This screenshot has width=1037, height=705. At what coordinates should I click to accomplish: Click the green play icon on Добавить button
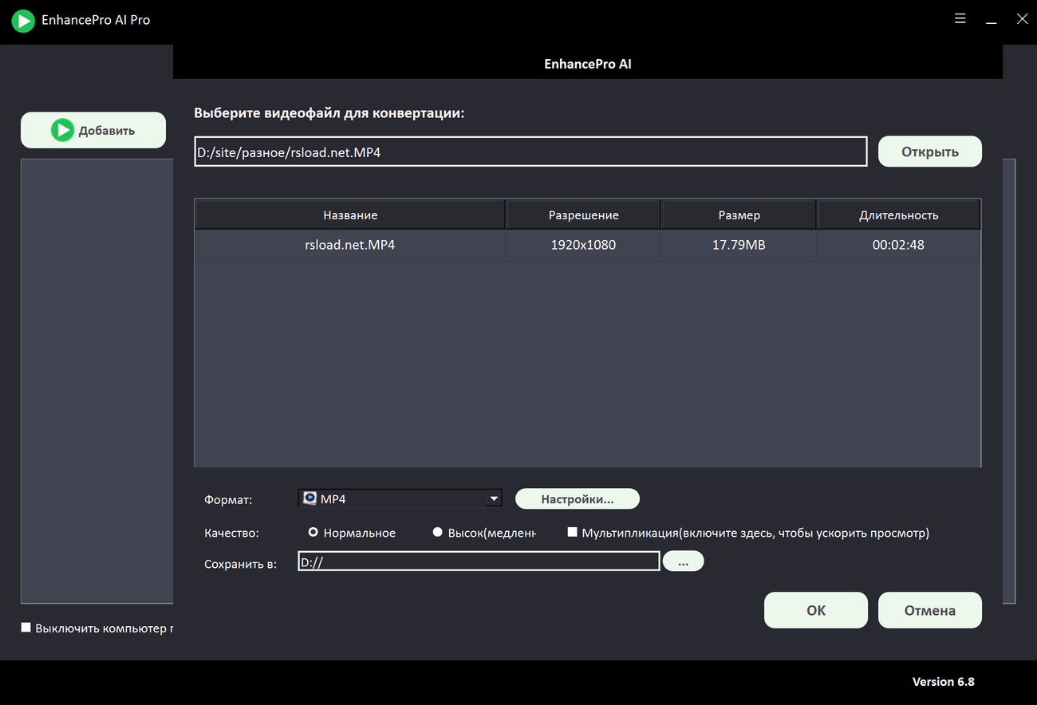61,129
